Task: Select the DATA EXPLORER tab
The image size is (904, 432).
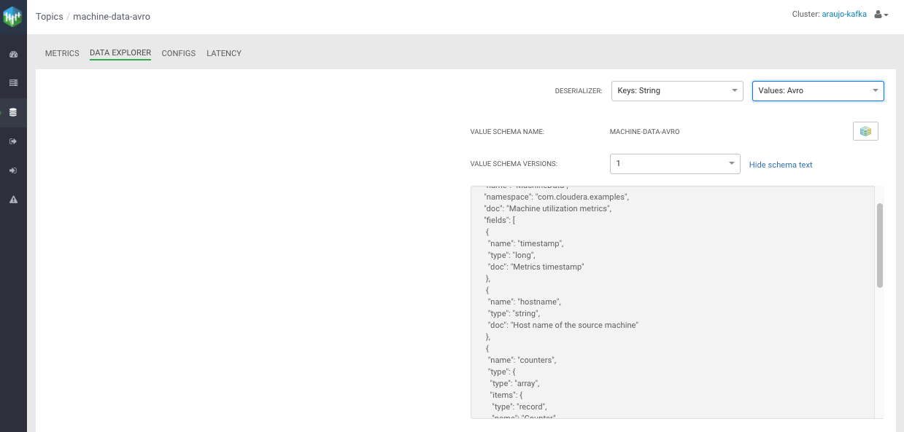Action: pyautogui.click(x=120, y=53)
